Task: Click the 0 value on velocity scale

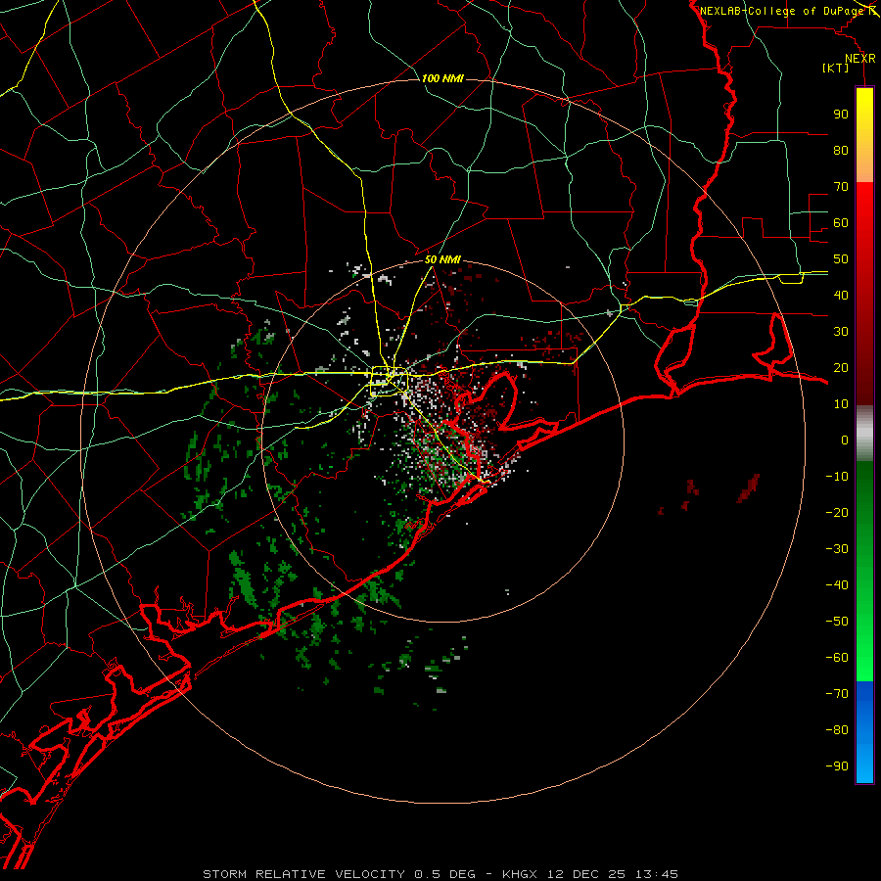Action: 845,440
